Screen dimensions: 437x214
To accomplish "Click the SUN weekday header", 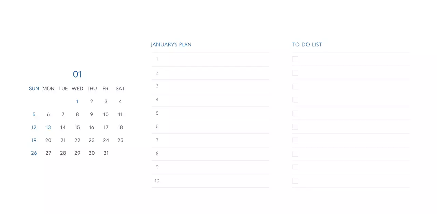I will pos(34,89).
